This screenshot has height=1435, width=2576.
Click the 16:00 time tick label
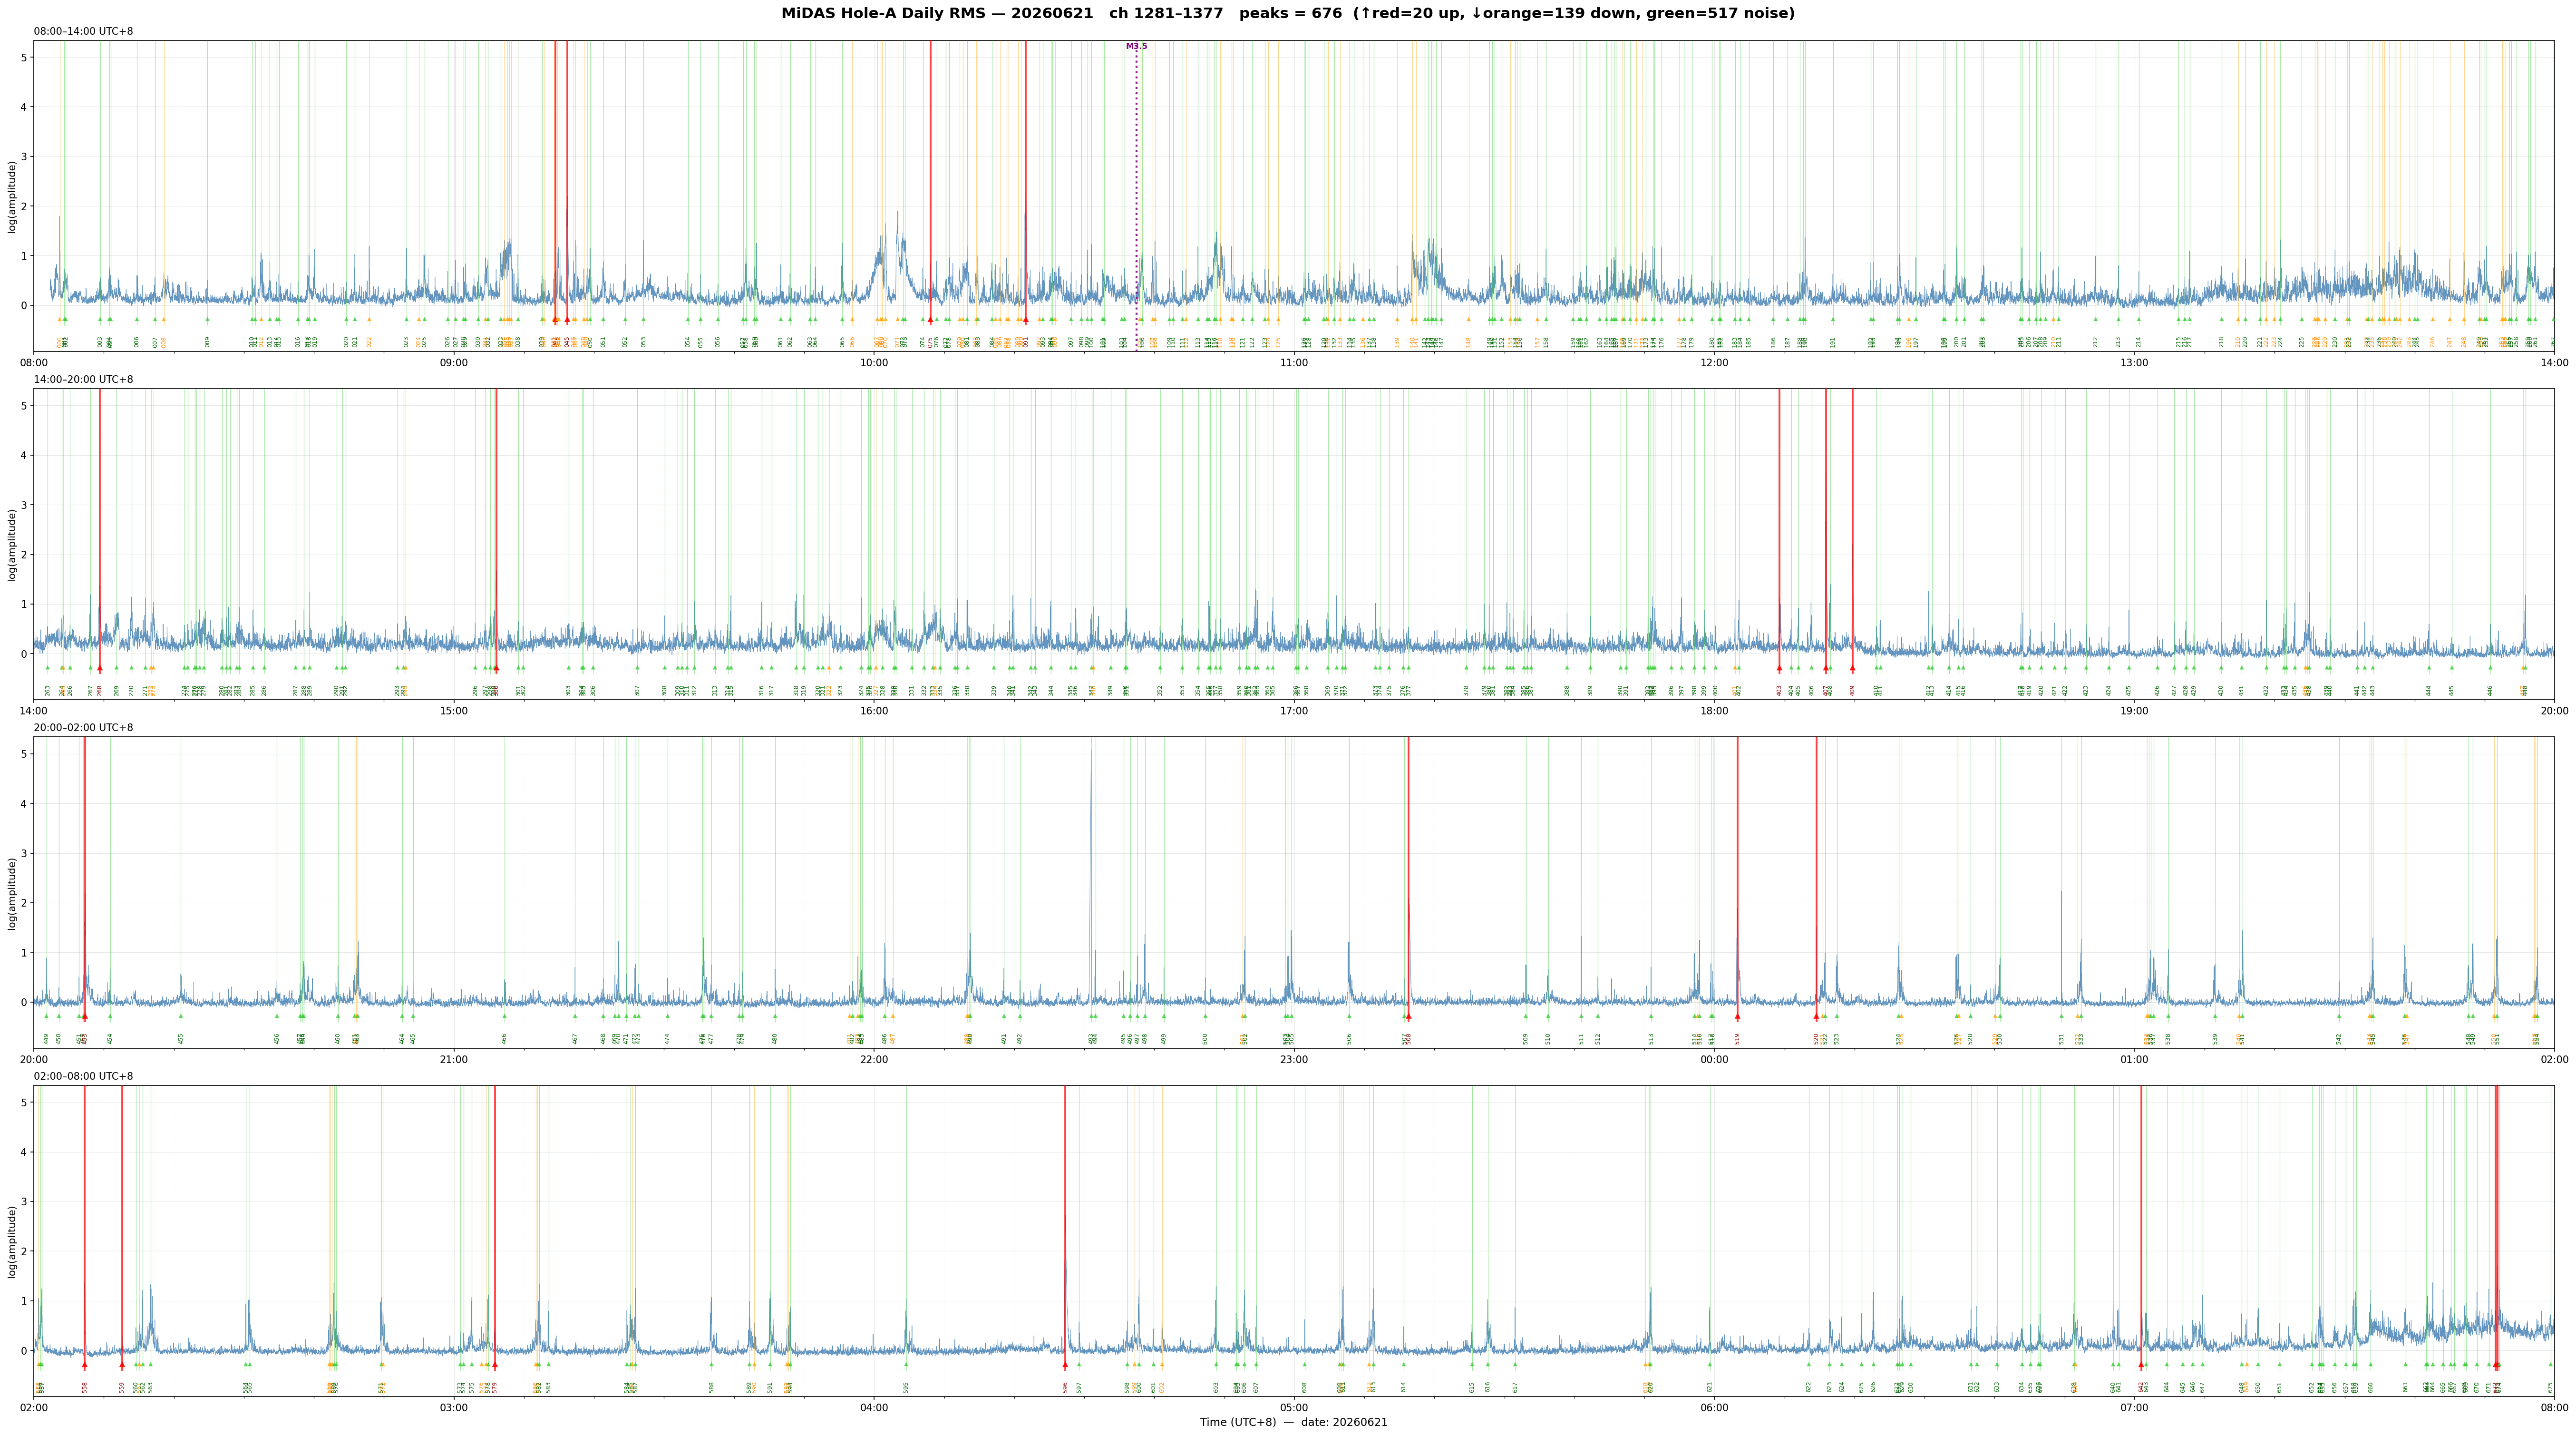pos(874,710)
